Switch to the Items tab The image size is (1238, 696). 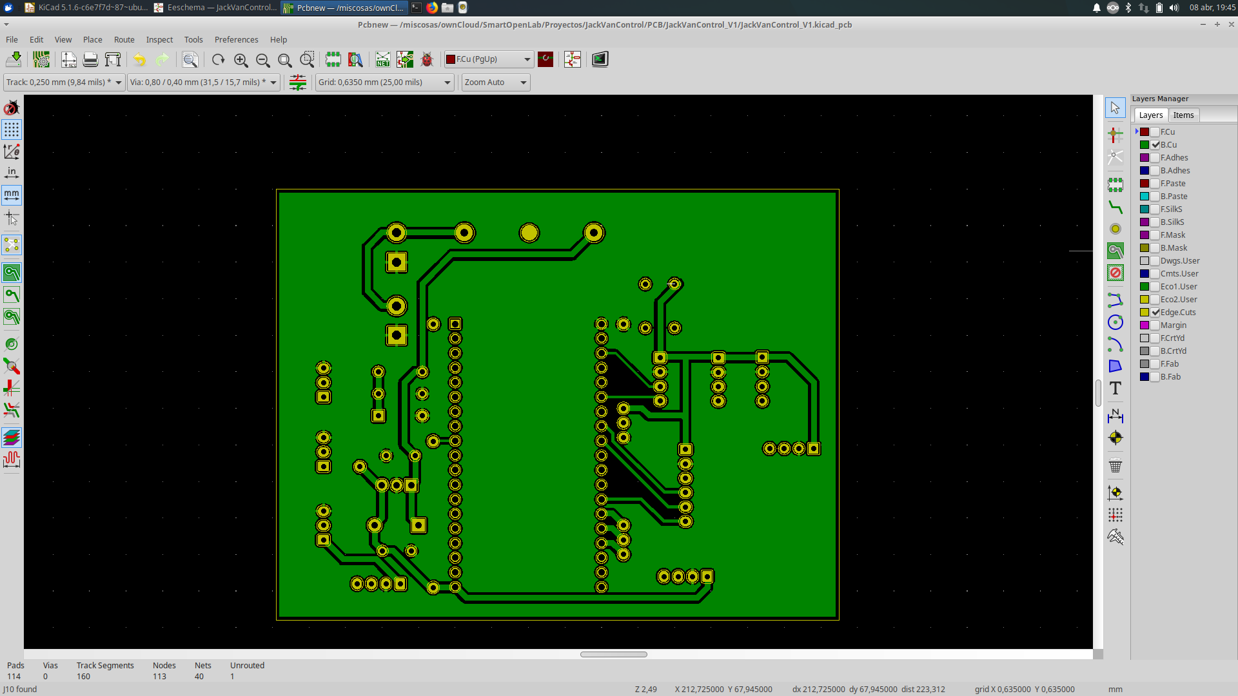1183,115
